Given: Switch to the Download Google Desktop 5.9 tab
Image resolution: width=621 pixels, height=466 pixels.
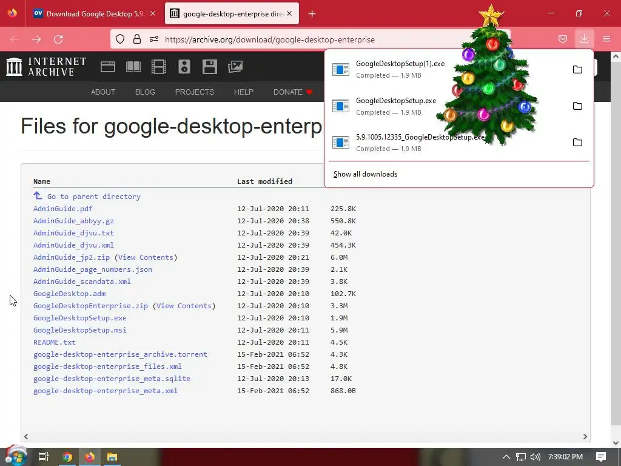Looking at the screenshot, I should [94, 14].
